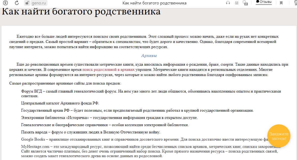This screenshot has height=160, width=297.
Task: Click the geno.ru address field
Action: [39, 3]
